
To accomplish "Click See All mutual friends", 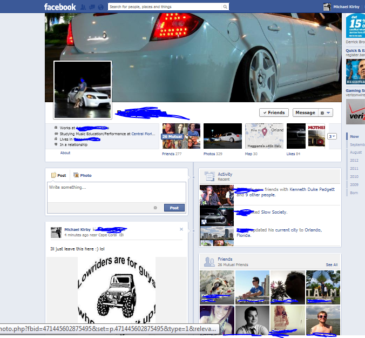I will point(332,265).
